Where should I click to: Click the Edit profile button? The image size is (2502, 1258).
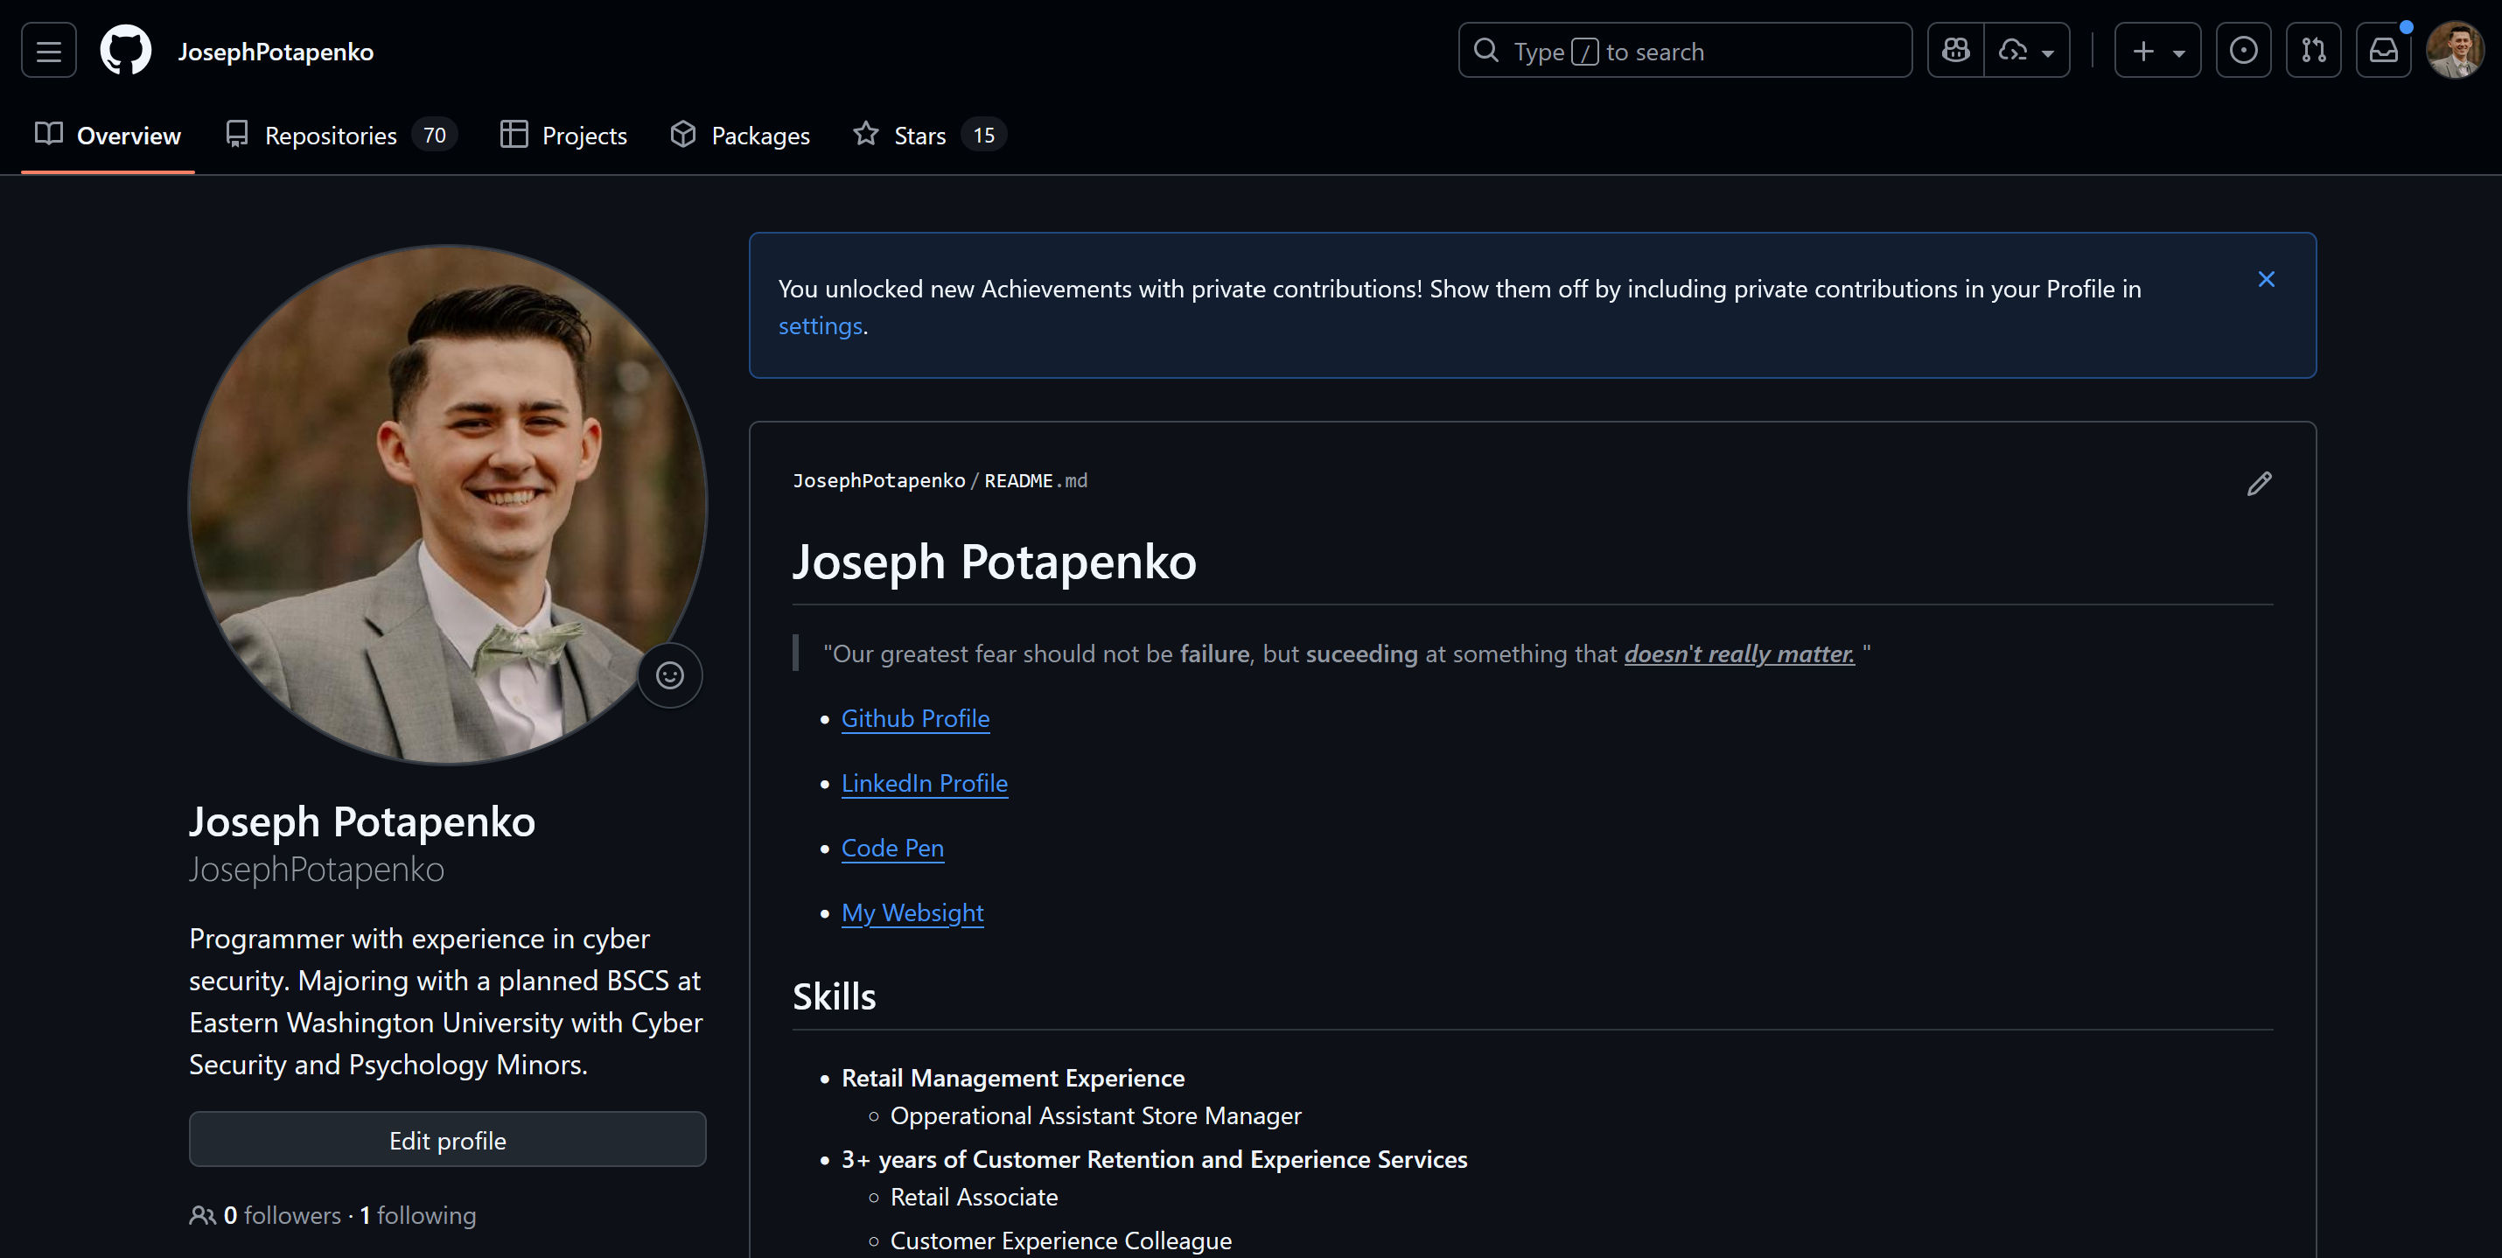[x=447, y=1140]
